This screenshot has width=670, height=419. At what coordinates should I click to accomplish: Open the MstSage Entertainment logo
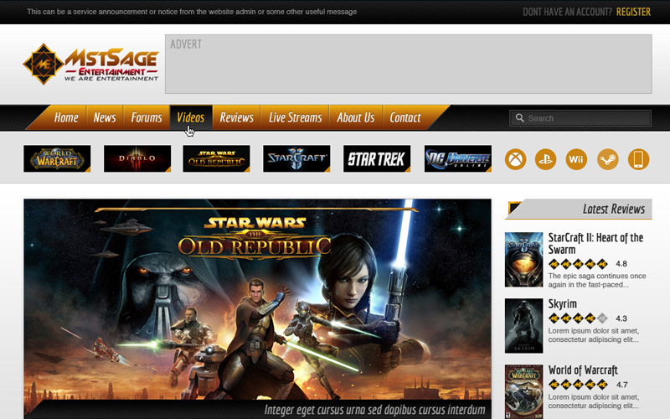coord(90,65)
